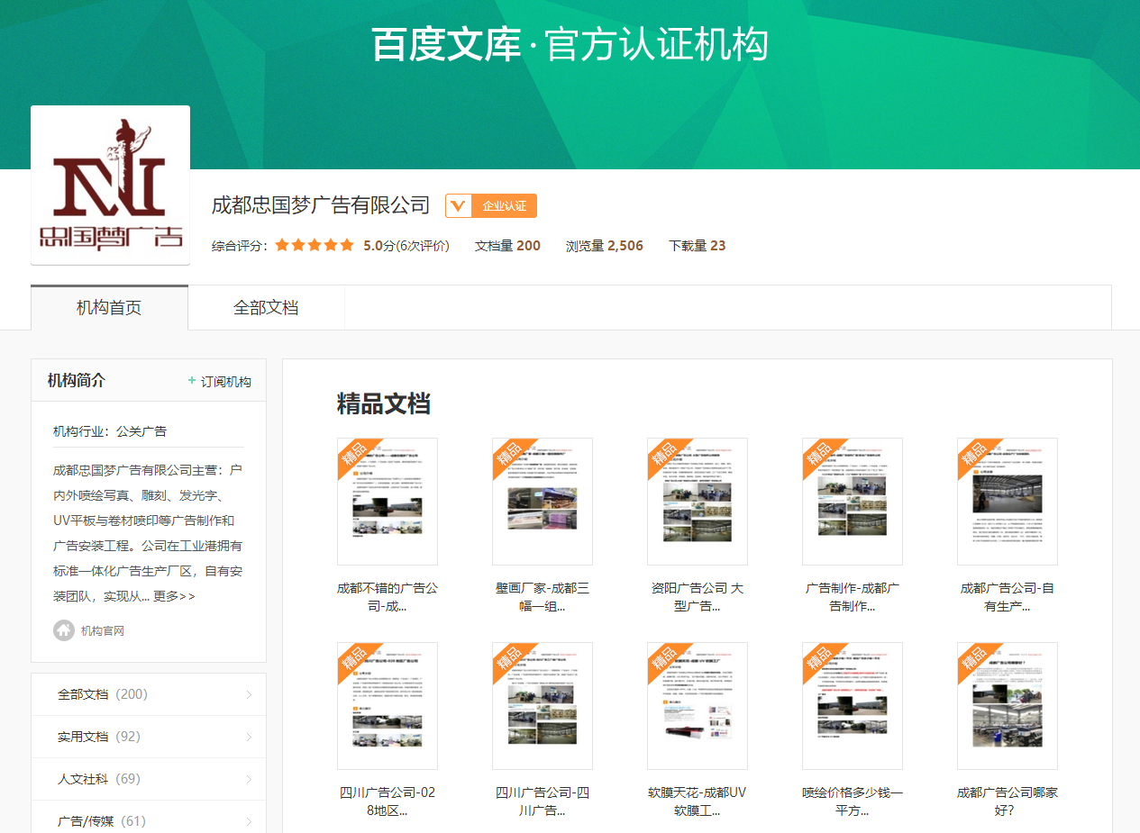Open thumbnail of 成都广告公司哪家好 document
The image size is (1140, 833).
pyautogui.click(x=1008, y=706)
